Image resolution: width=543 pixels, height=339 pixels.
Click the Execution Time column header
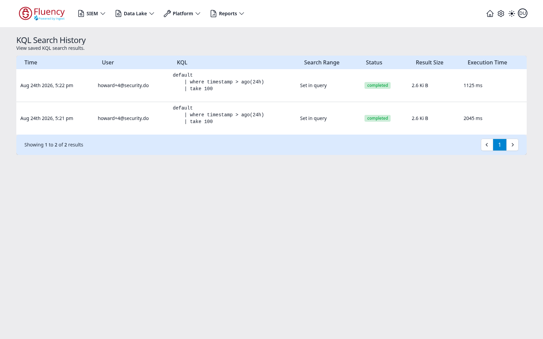click(487, 62)
